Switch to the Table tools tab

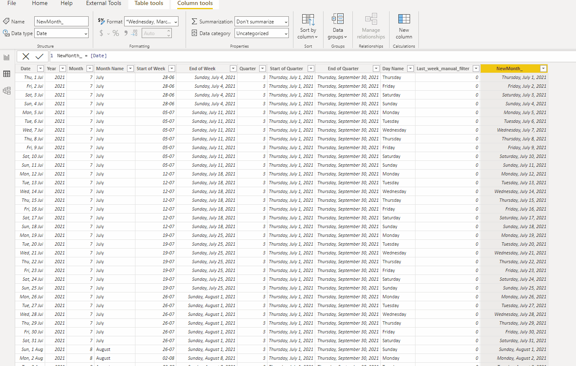click(149, 3)
